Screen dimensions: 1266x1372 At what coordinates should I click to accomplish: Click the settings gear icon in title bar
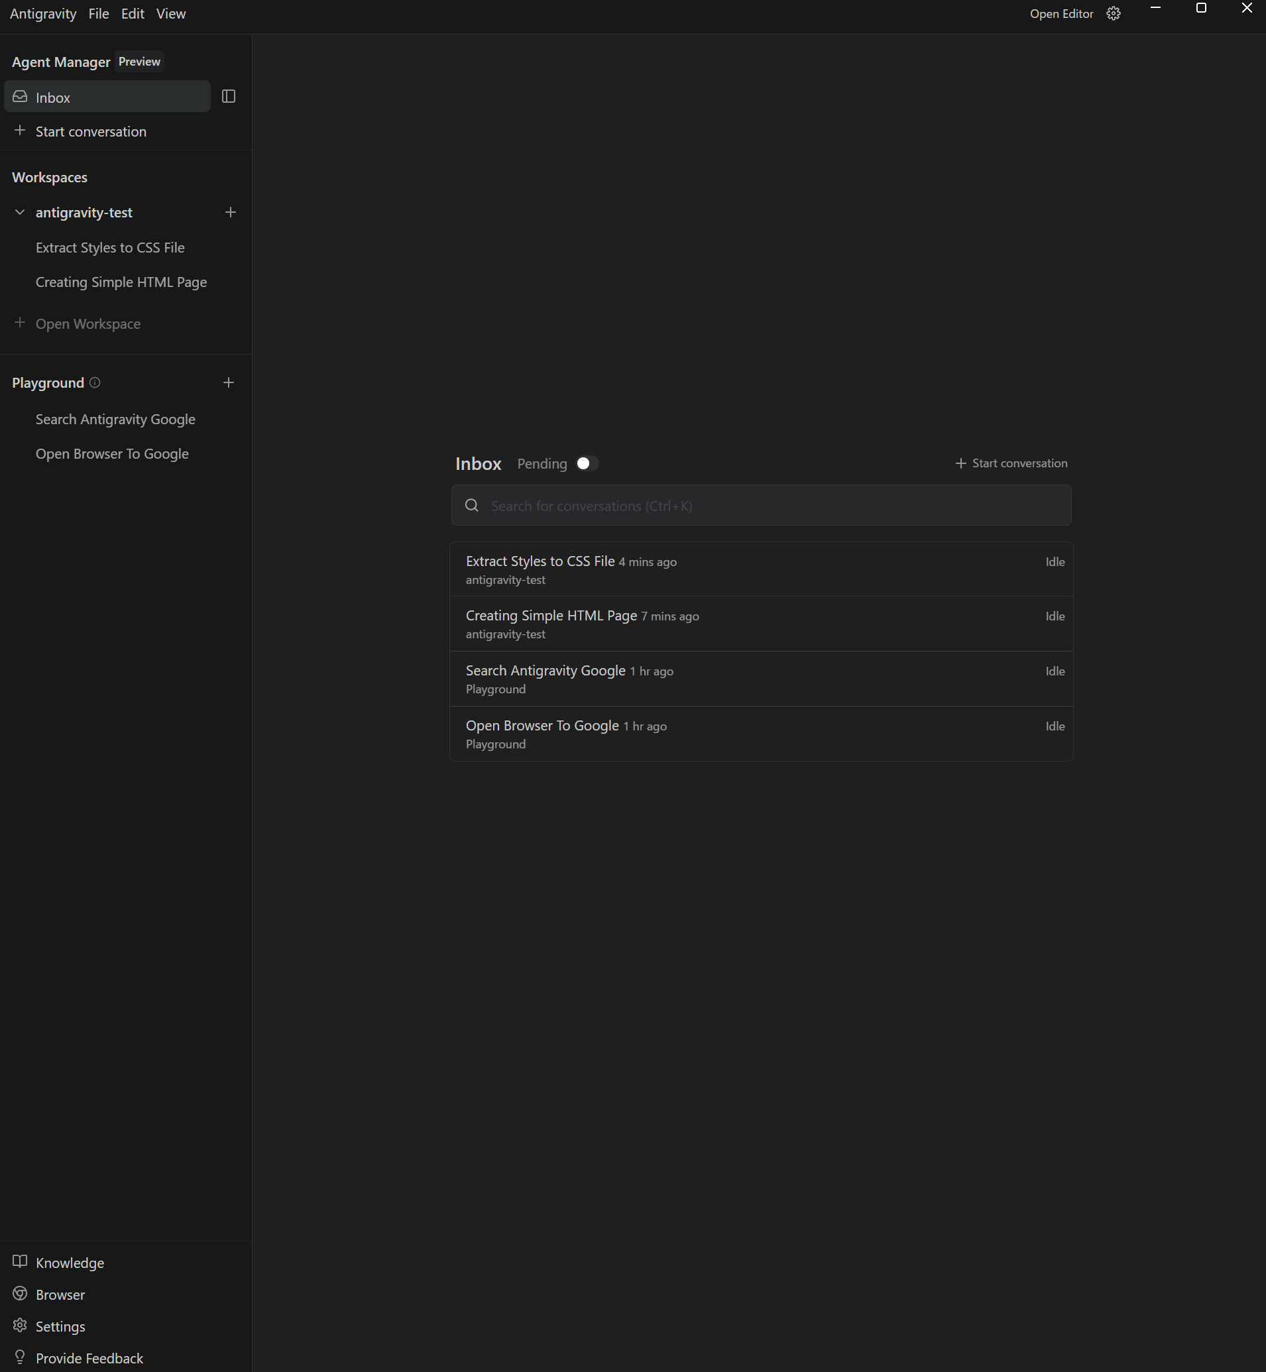tap(1114, 14)
